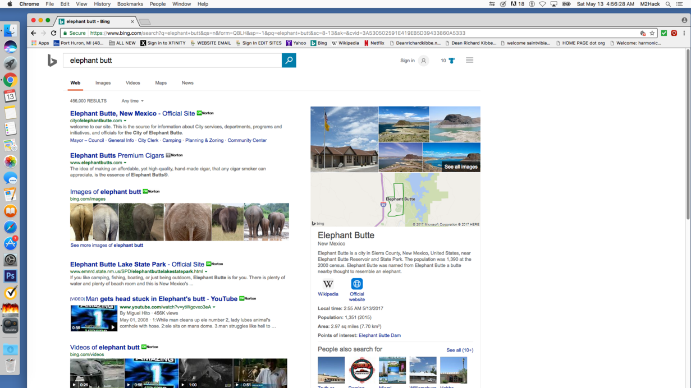
Task: Reload the page with the refresh icon
Action: pyautogui.click(x=54, y=33)
